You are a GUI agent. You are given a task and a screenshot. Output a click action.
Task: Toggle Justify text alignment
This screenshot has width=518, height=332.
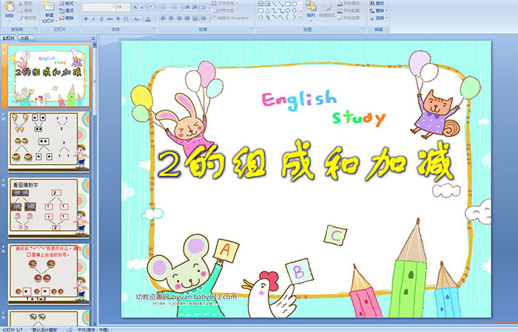[187, 18]
